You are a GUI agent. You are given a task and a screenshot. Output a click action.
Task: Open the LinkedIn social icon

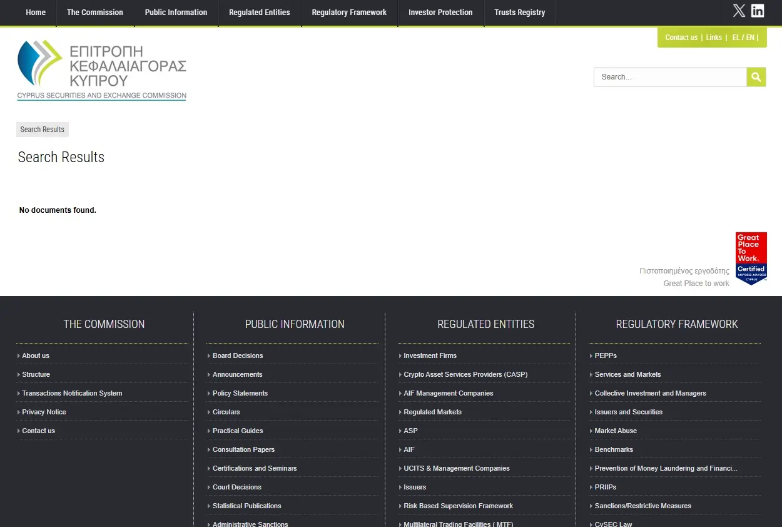click(758, 11)
